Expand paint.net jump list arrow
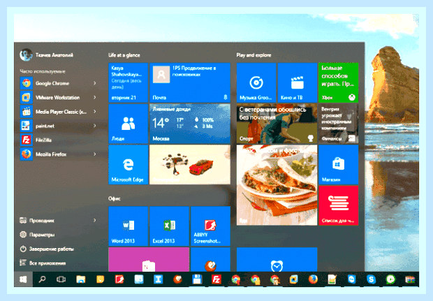The width and height of the screenshot is (433, 301). coord(95,126)
